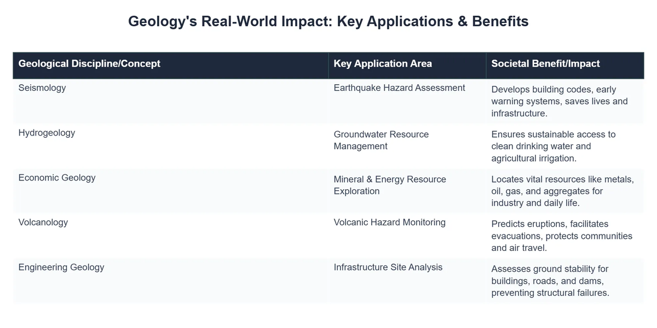The width and height of the screenshot is (657, 328).
Task: Click the "Earthquake Hazard Assessment" cell
Action: click(407, 101)
